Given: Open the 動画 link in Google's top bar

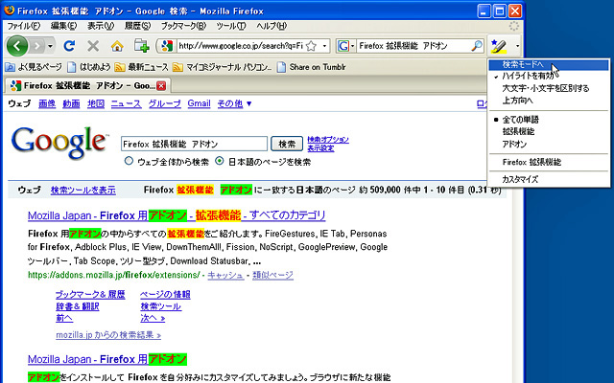Looking at the screenshot, I should click(x=71, y=103).
